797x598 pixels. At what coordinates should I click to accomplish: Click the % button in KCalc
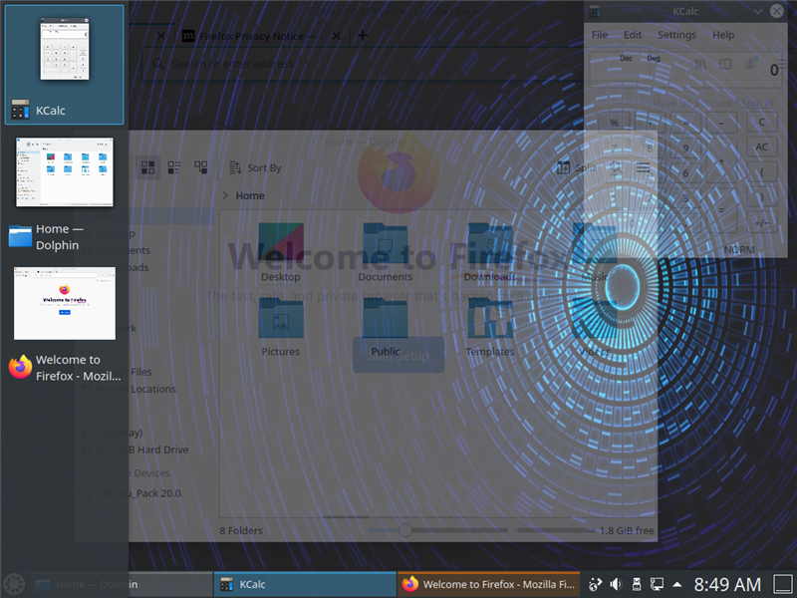pyautogui.click(x=614, y=122)
